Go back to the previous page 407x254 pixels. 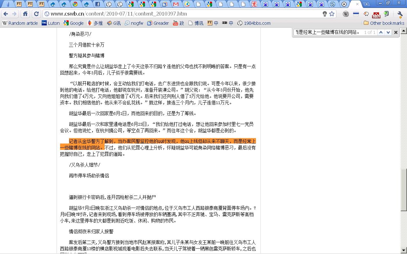(x=6, y=14)
